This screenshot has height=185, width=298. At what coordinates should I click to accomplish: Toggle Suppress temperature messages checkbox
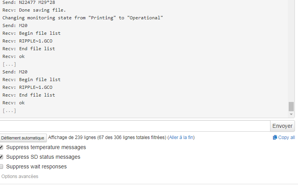click(x=1, y=147)
